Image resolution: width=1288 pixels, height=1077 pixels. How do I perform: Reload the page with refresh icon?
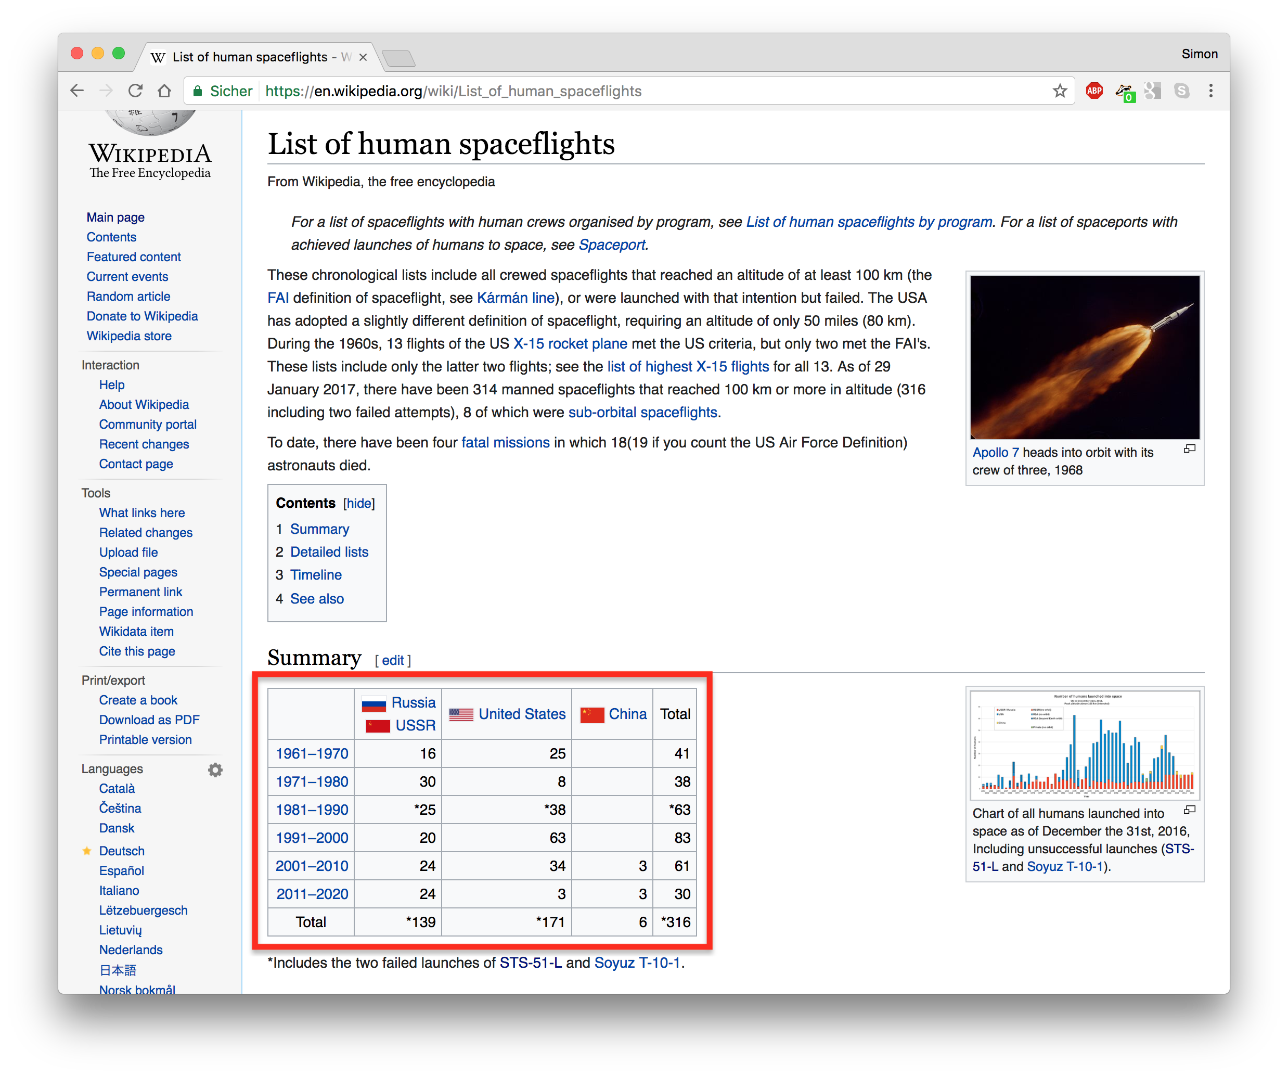[x=135, y=91]
